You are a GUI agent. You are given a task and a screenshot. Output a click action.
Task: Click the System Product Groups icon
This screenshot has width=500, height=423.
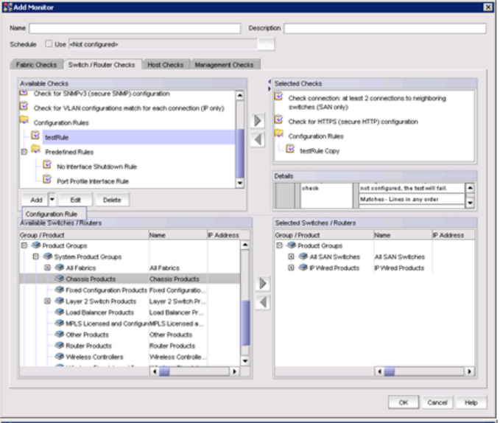[48, 256]
